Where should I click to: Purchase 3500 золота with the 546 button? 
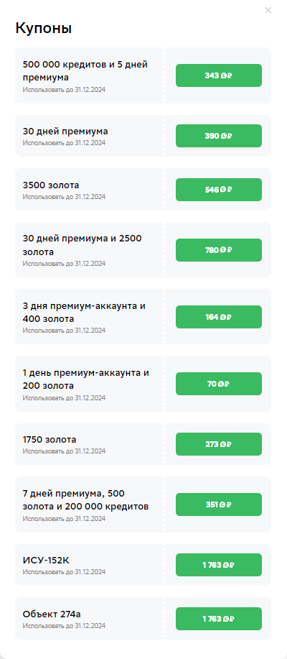219,190
